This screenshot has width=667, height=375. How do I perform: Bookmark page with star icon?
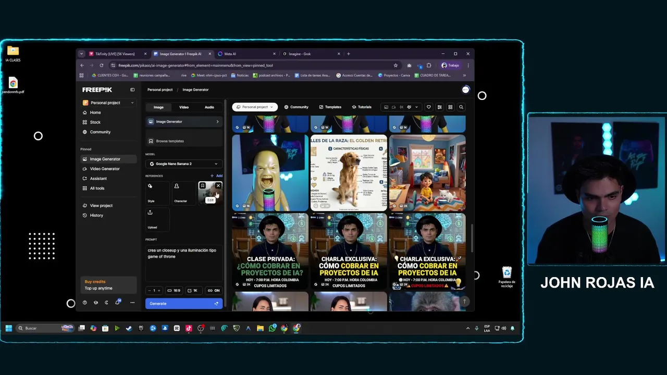click(396, 66)
